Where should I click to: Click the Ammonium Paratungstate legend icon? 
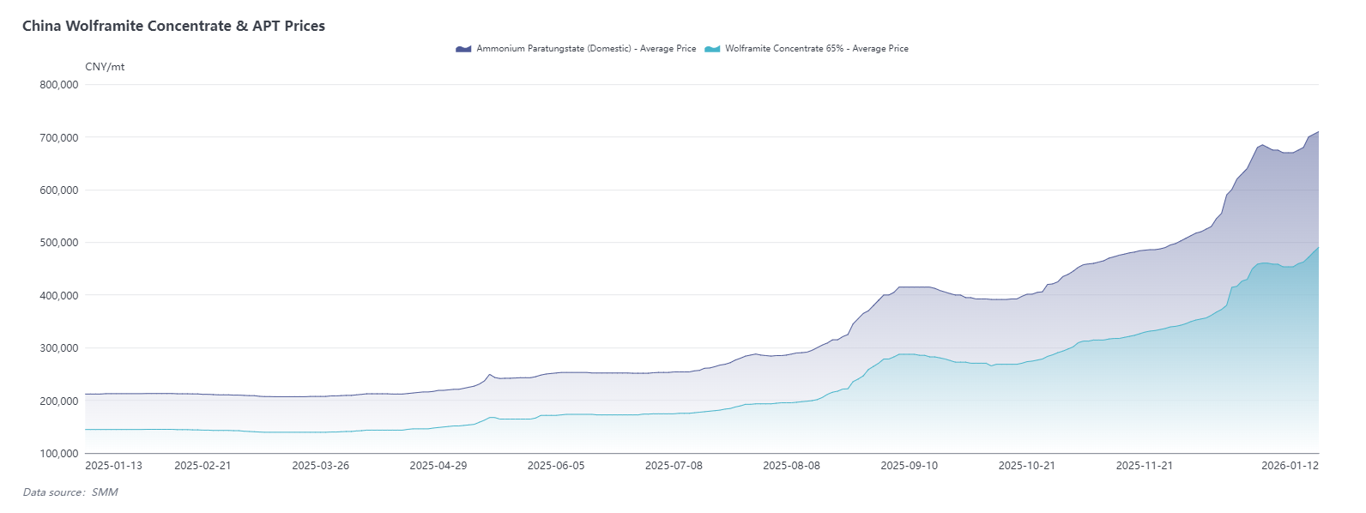click(x=463, y=49)
